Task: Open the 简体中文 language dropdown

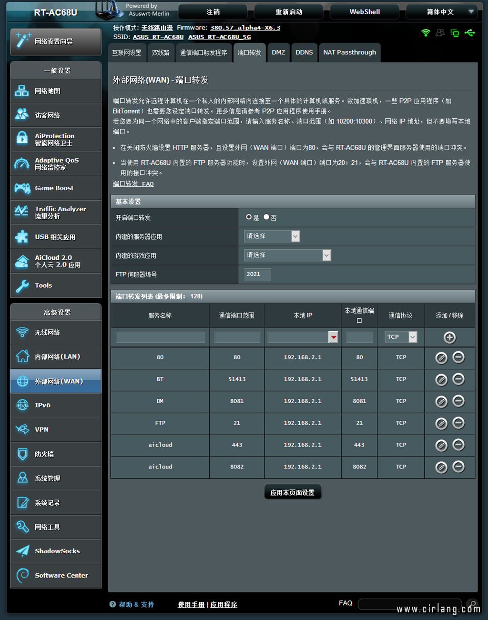Action: 444,12
